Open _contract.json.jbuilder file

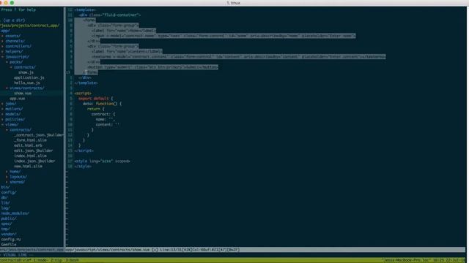coord(39,135)
